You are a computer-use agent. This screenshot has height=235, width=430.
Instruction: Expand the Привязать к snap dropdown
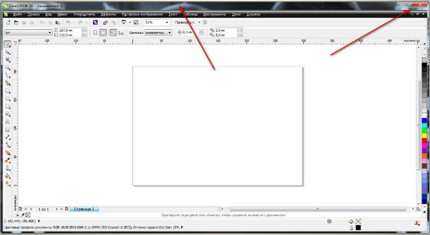point(199,22)
